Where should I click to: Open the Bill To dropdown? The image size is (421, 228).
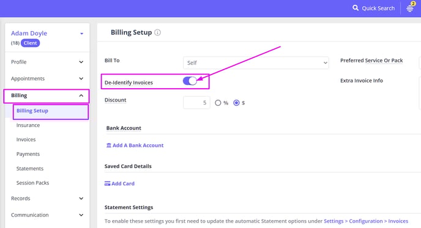(256, 63)
